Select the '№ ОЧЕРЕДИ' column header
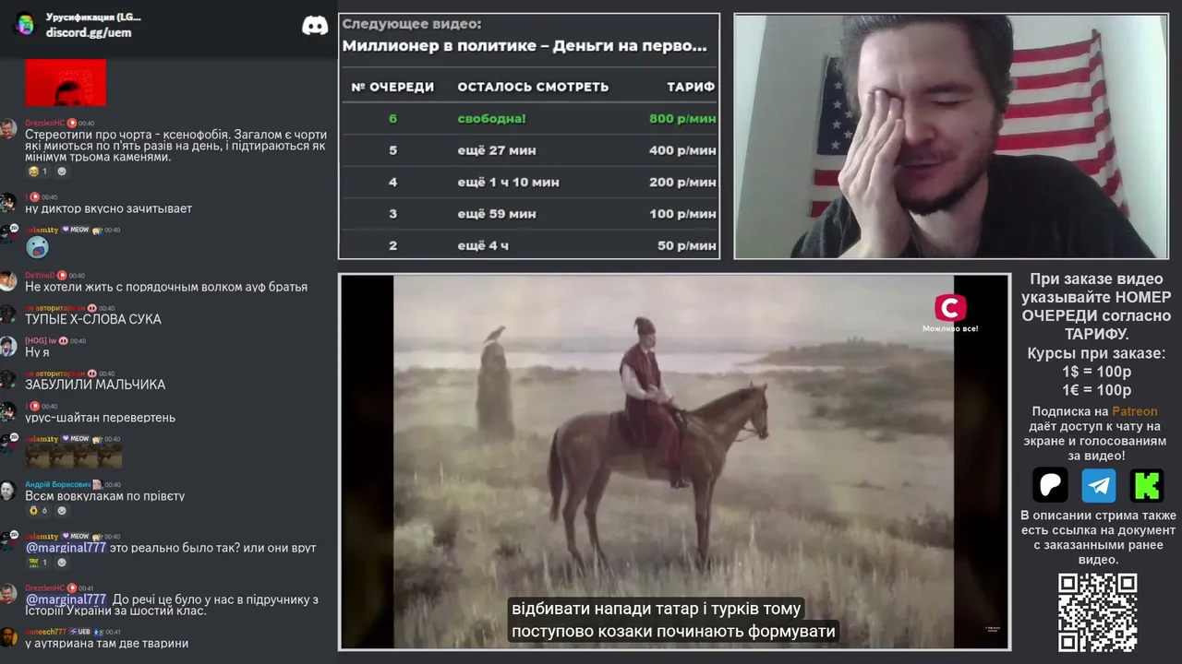This screenshot has width=1182, height=664. click(392, 87)
